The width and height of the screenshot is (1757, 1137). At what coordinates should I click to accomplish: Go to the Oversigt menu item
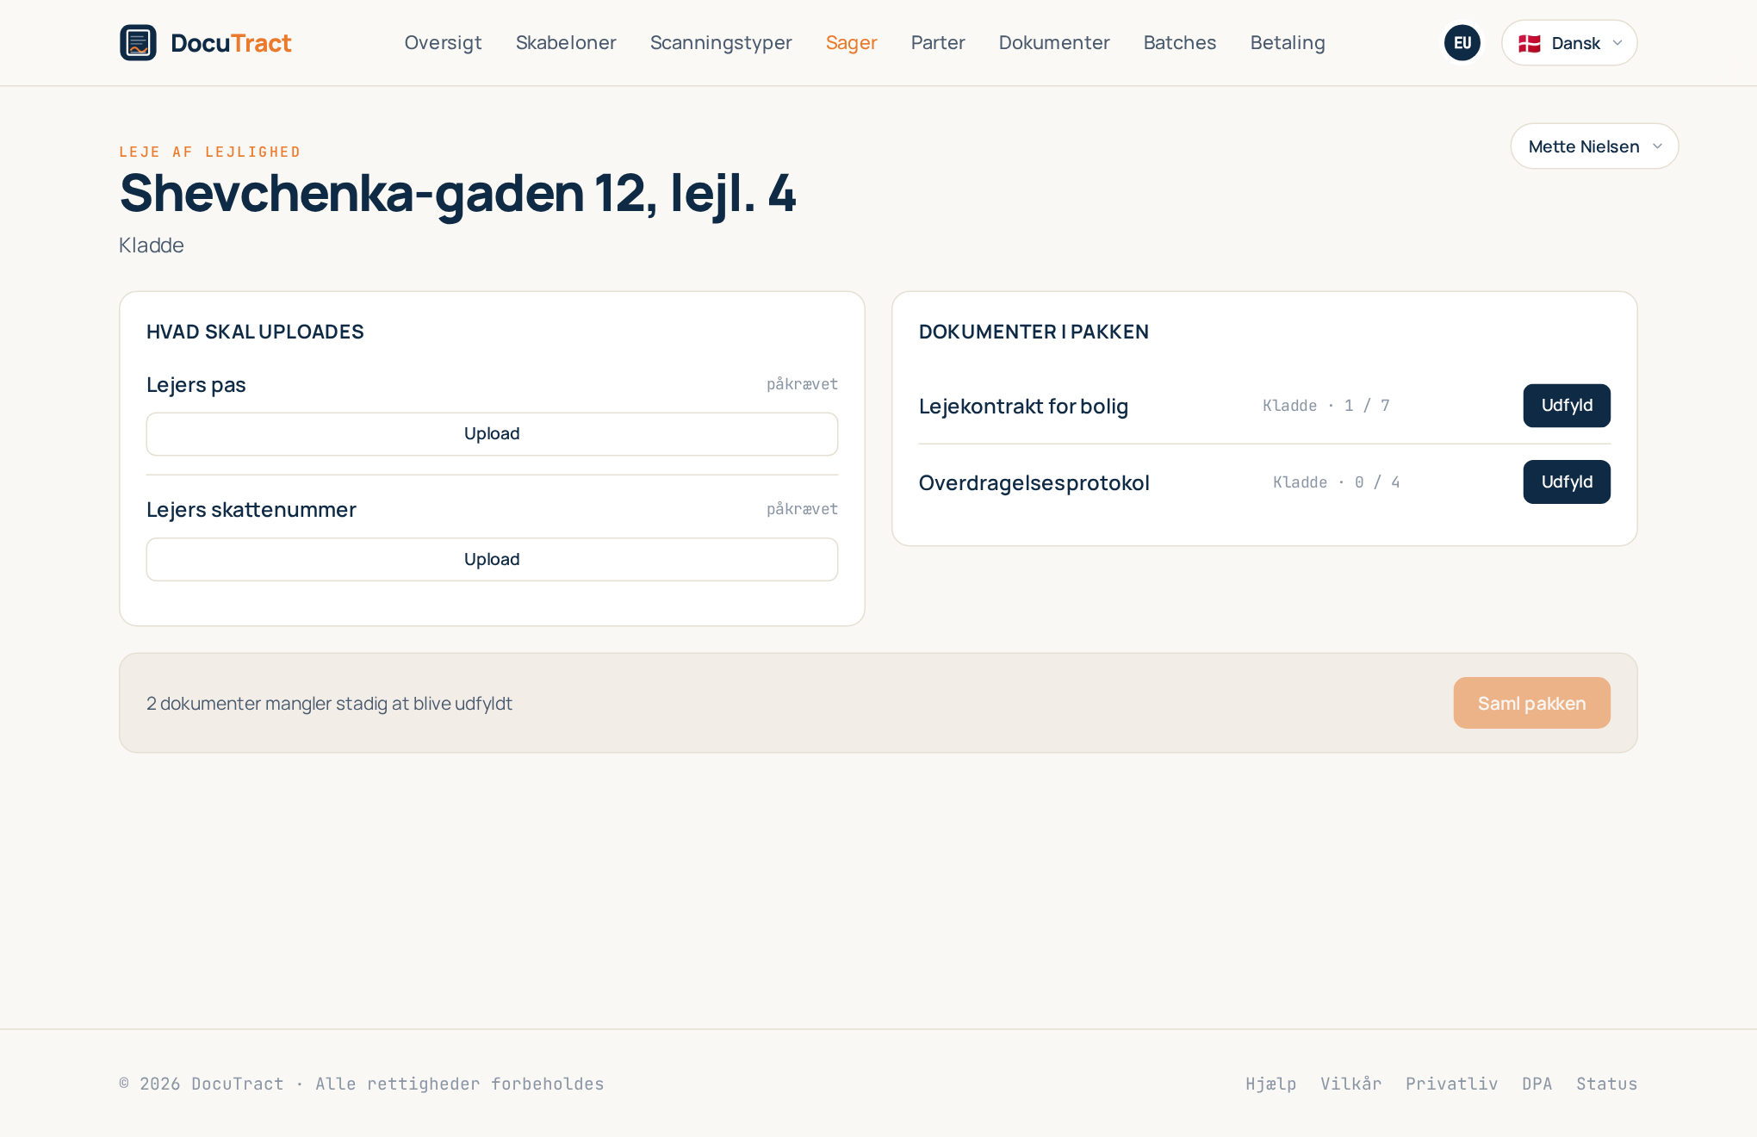point(443,43)
